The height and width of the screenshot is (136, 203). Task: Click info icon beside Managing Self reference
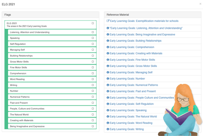coord(108,73)
